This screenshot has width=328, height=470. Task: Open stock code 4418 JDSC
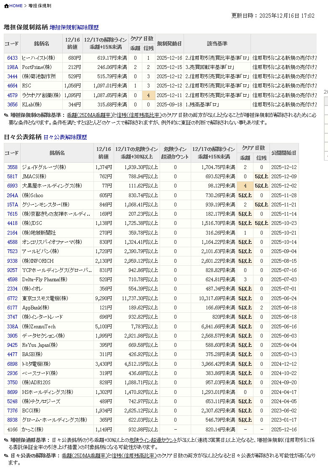click(12, 223)
